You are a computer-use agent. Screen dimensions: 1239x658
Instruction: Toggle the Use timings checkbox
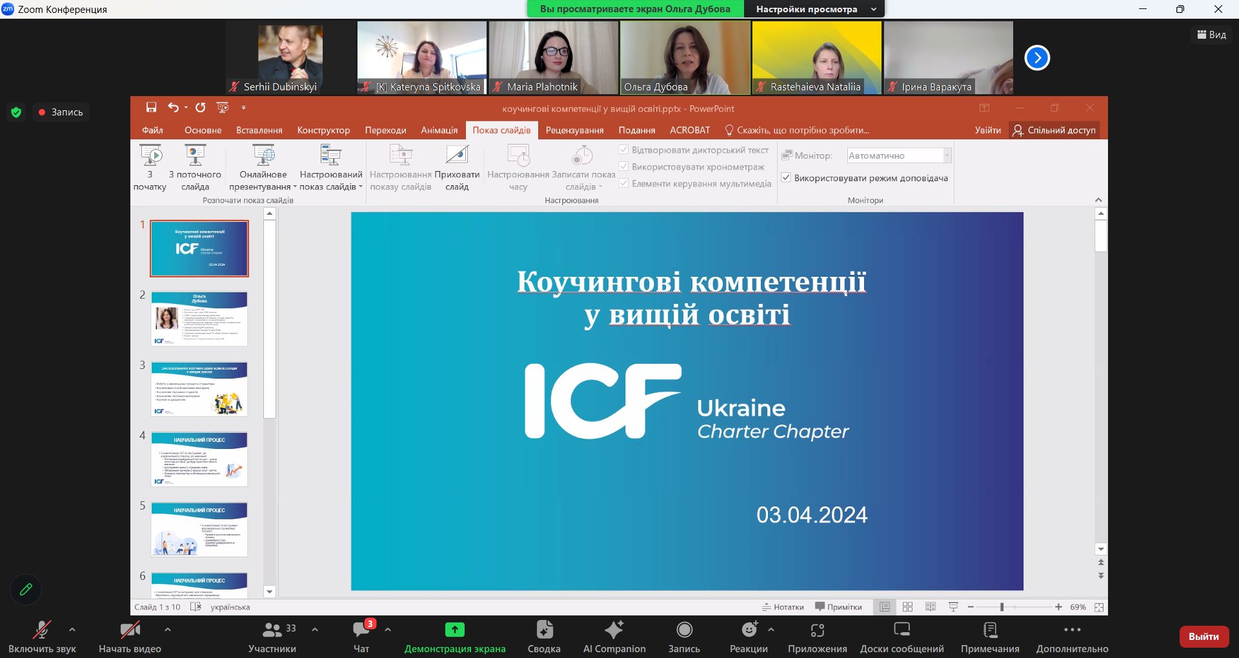pyautogui.click(x=624, y=166)
